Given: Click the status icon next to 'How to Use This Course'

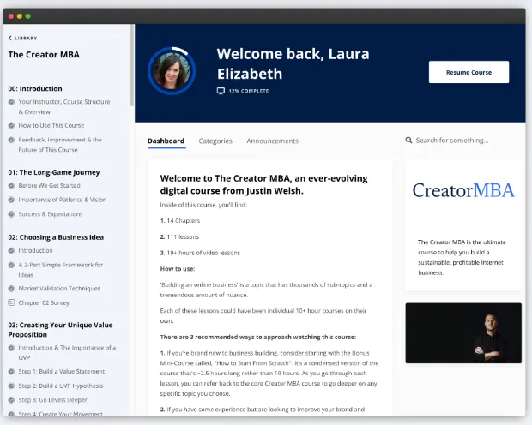Looking at the screenshot, I should (11, 125).
